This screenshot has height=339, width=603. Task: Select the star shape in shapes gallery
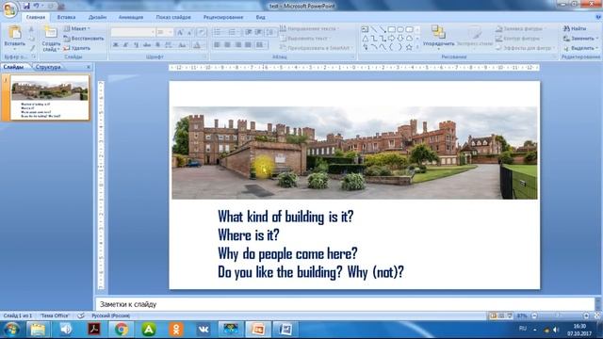tap(409, 47)
